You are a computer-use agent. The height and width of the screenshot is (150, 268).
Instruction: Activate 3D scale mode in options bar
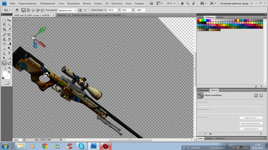[43, 10]
